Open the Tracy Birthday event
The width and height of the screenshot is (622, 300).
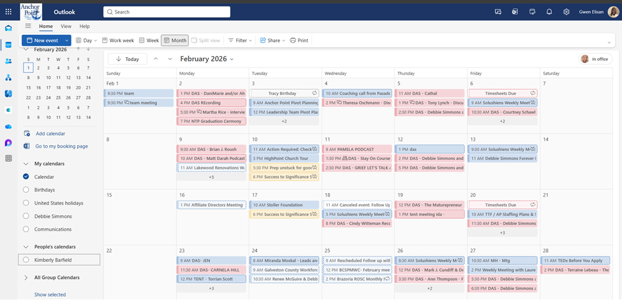[284, 93]
